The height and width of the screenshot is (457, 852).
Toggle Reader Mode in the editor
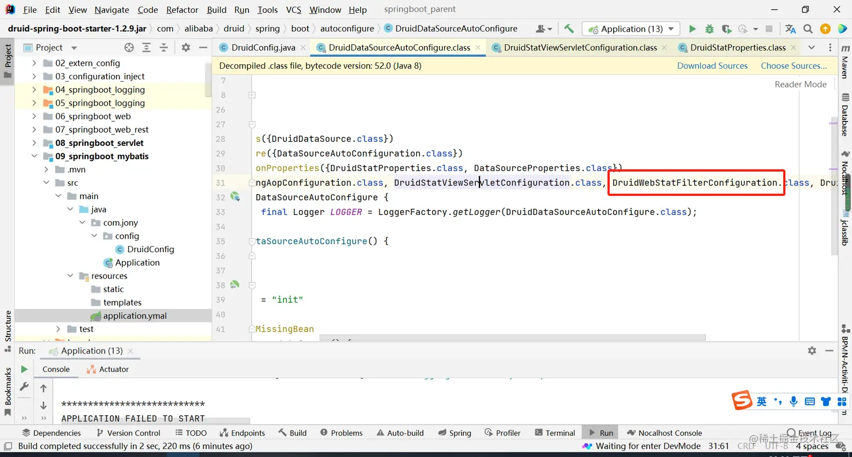(x=801, y=84)
